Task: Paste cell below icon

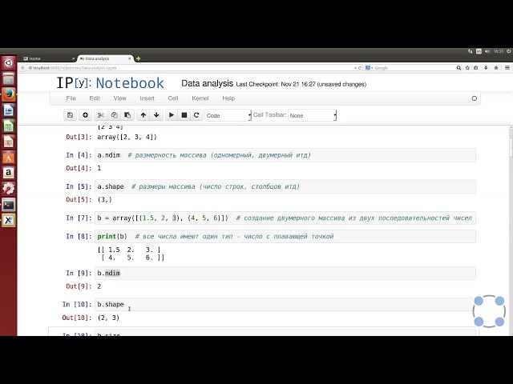Action: click(127, 115)
